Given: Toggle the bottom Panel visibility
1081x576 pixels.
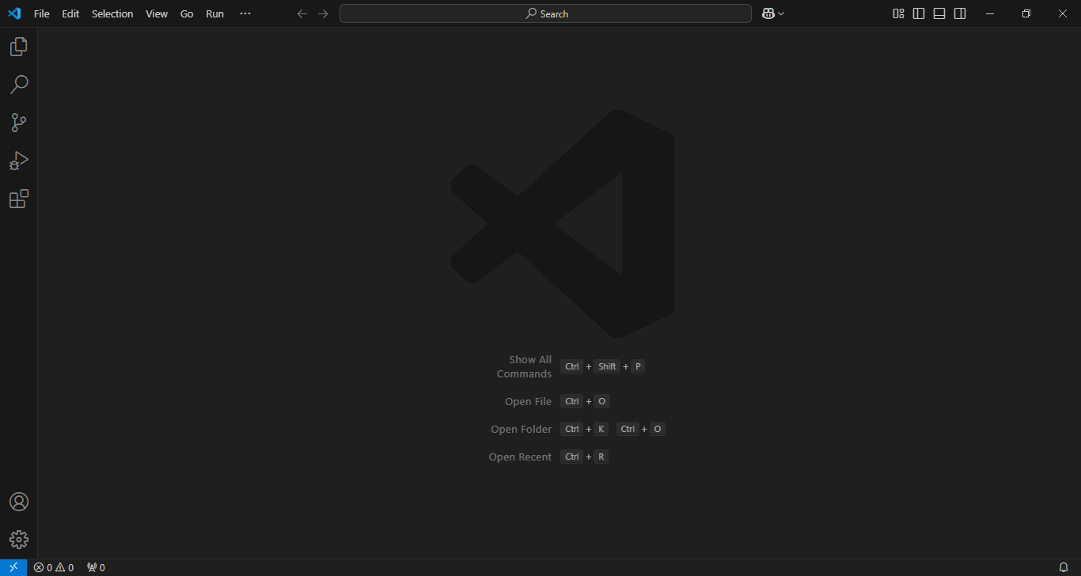Looking at the screenshot, I should coord(939,13).
